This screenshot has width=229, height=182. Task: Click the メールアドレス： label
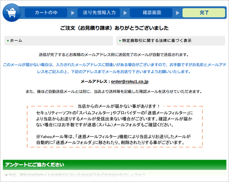(x=95, y=82)
